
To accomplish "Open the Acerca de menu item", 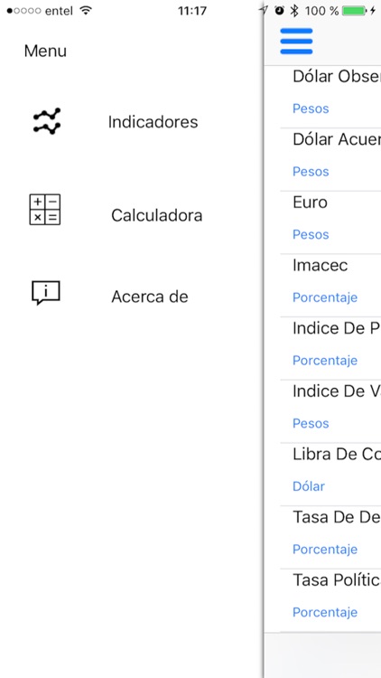I will [150, 297].
